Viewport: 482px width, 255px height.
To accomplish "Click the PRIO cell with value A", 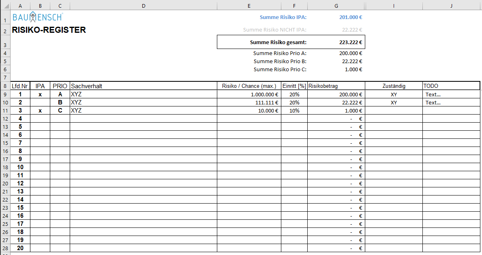I will coord(60,94).
